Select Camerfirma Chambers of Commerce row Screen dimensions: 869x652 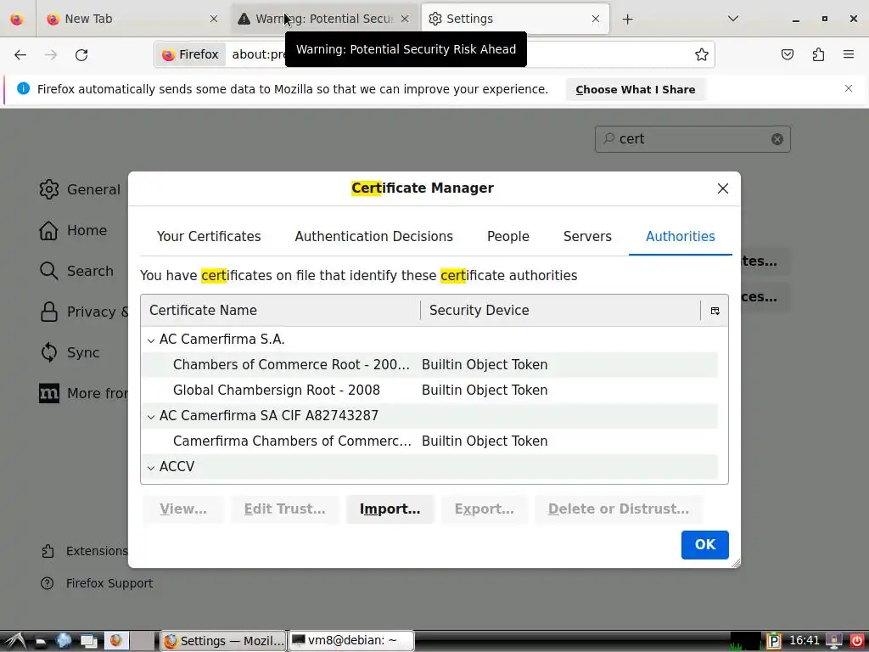click(x=429, y=441)
